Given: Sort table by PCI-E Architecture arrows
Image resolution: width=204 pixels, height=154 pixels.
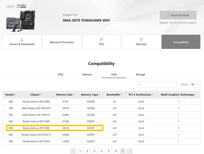Looking at the screenshot, I should pos(152,94).
